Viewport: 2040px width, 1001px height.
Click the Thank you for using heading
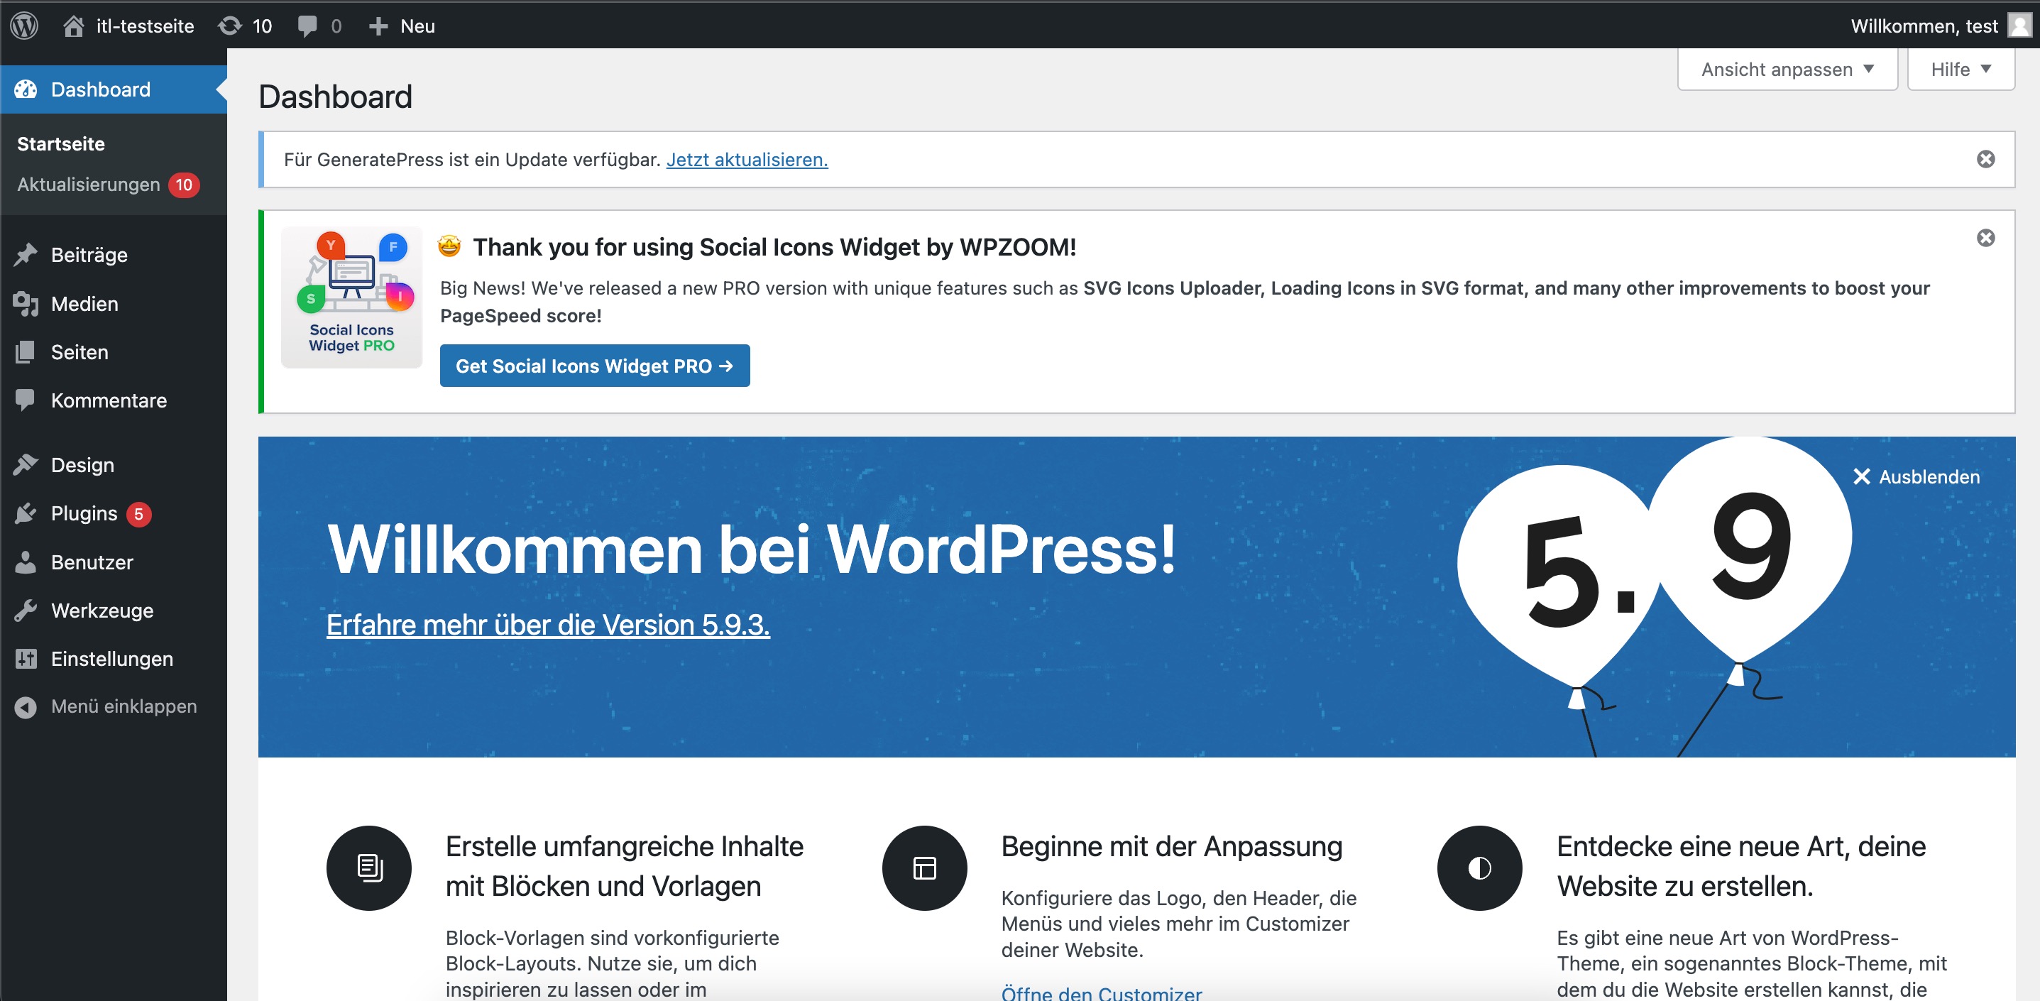[774, 247]
